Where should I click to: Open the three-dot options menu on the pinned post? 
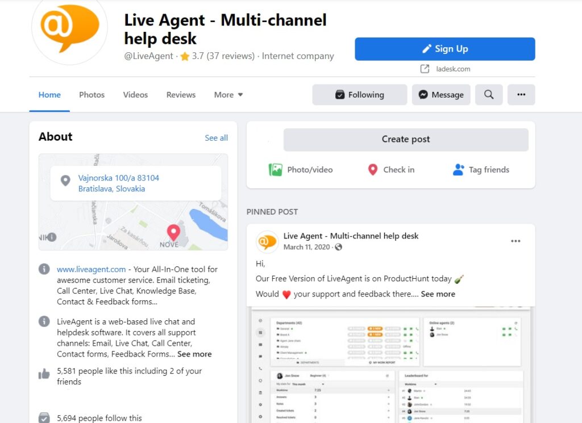[x=516, y=241]
